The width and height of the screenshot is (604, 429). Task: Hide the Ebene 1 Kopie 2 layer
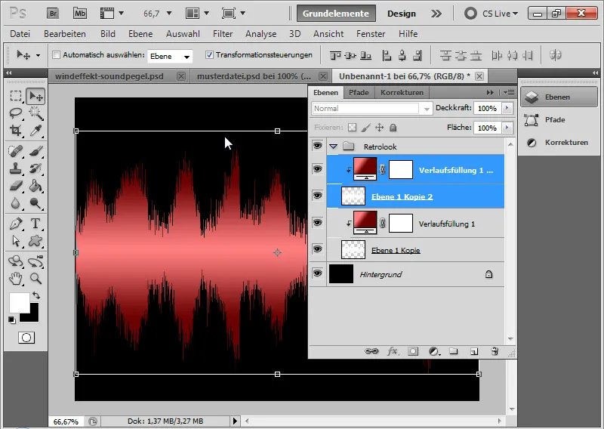coord(317,196)
